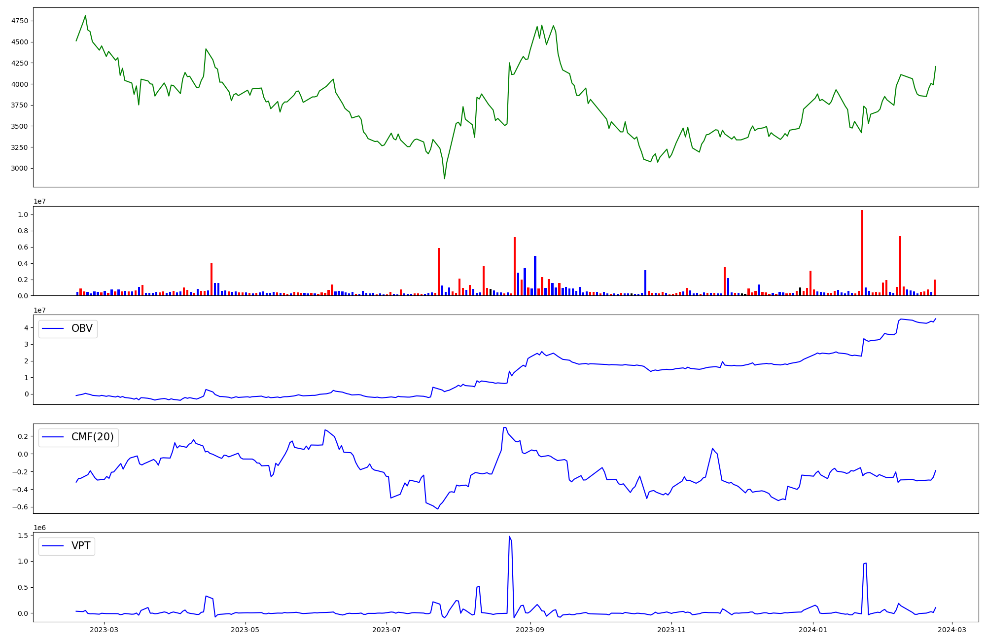Image resolution: width=986 pixels, height=641 pixels.
Task: Click the 2023-07 x-axis date label
Action: (x=387, y=630)
